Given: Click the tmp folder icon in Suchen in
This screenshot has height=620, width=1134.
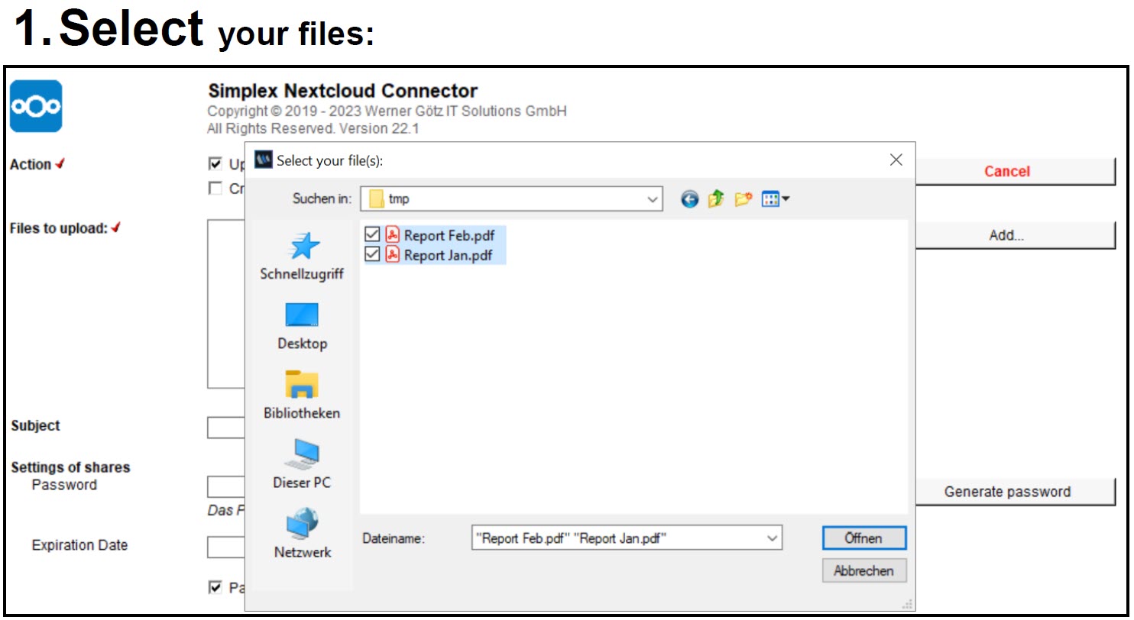Looking at the screenshot, I should [376, 199].
